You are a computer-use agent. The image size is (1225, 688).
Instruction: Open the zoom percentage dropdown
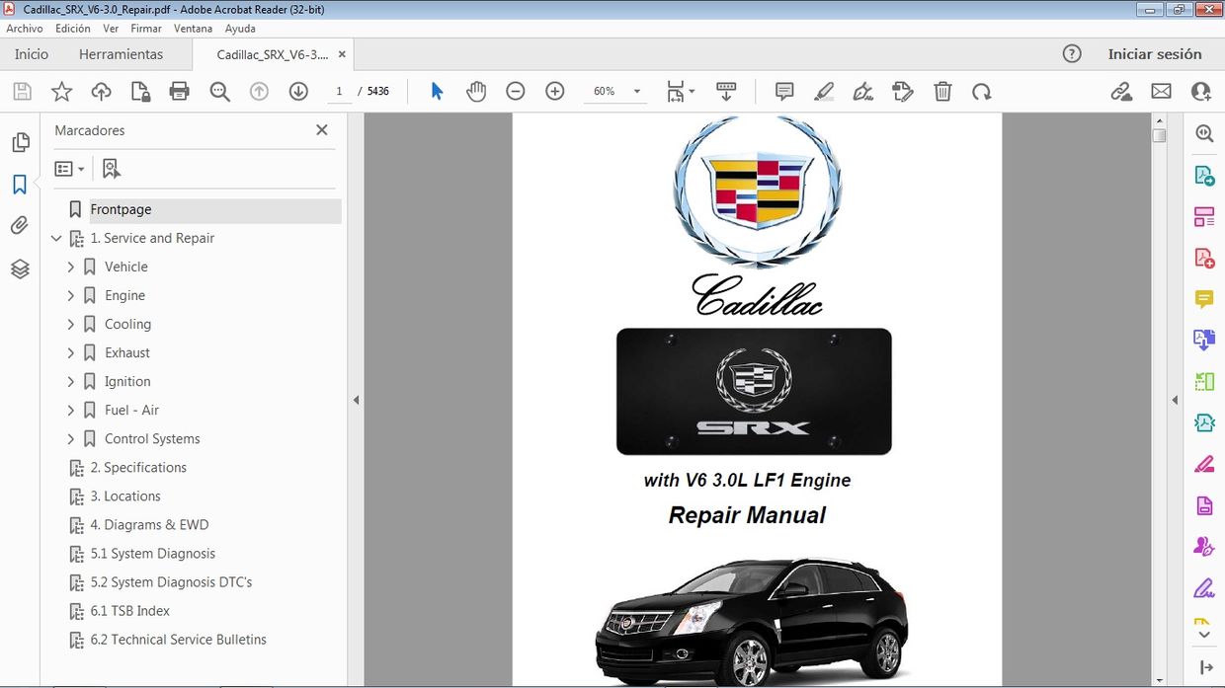635,91
